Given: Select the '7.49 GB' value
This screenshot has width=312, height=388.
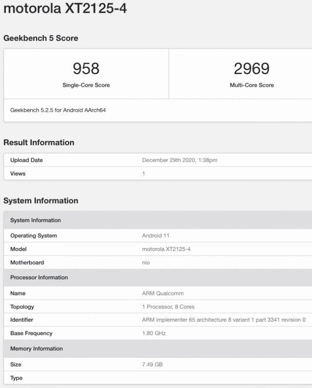Looking at the screenshot, I should click(153, 365).
